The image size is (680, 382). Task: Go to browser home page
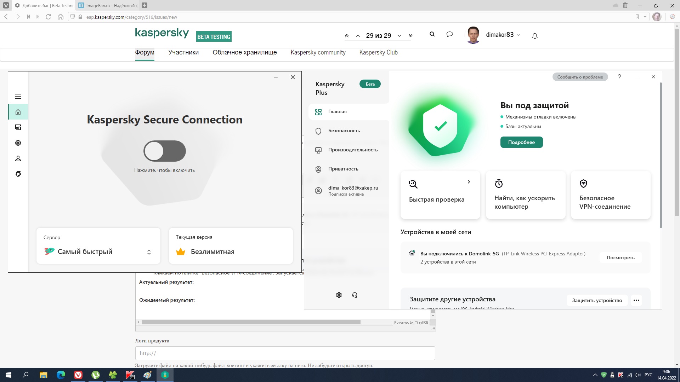[x=61, y=17]
